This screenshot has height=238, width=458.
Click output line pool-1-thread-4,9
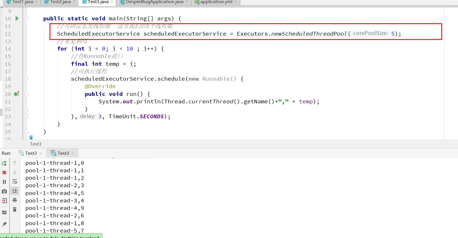pyautogui.click(x=55, y=208)
